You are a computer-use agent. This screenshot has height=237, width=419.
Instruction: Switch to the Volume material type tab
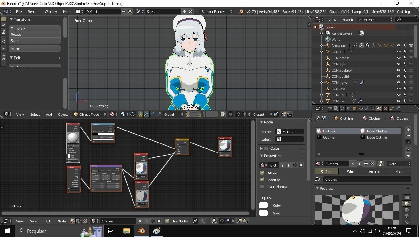point(375,171)
